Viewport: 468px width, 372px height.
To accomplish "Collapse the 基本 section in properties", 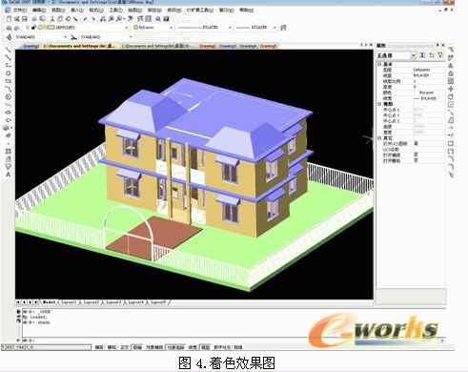I will point(379,64).
